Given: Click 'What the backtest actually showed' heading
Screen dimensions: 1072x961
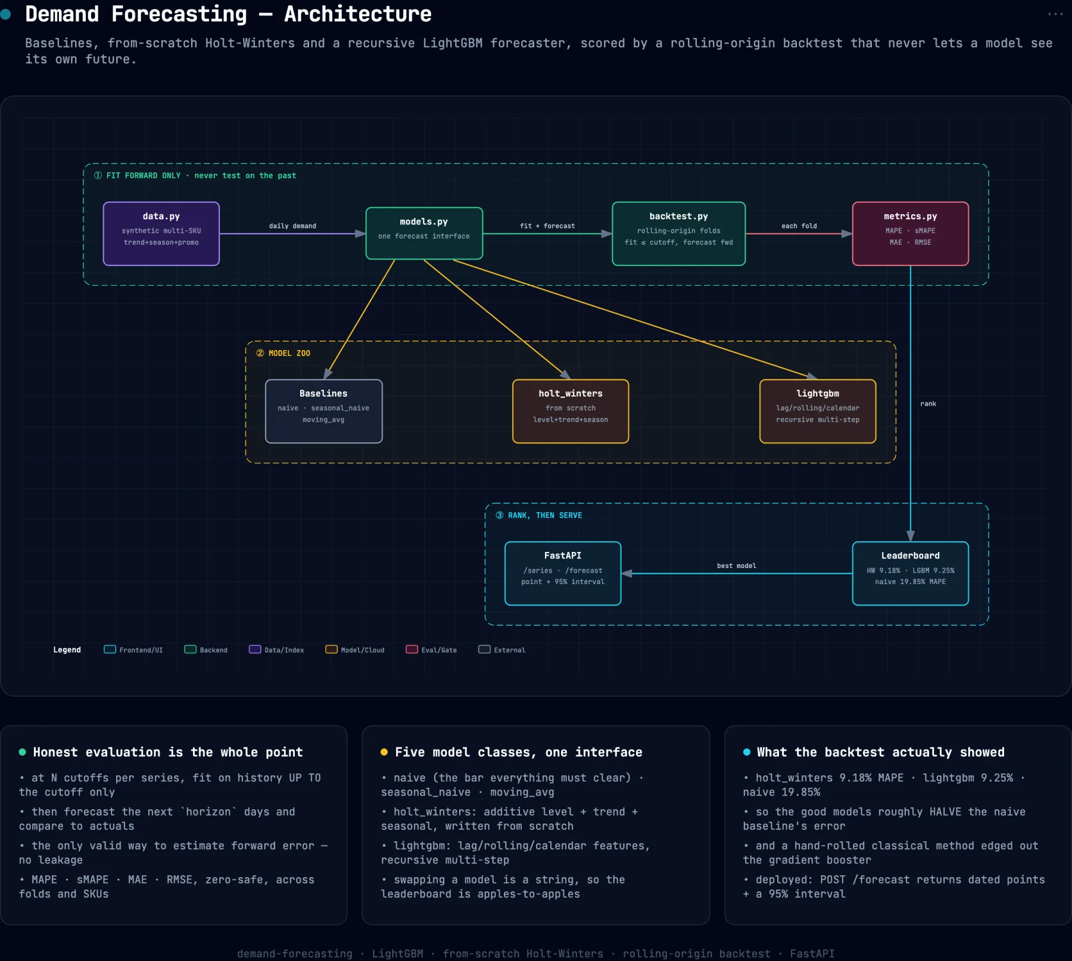Looking at the screenshot, I should 880,752.
